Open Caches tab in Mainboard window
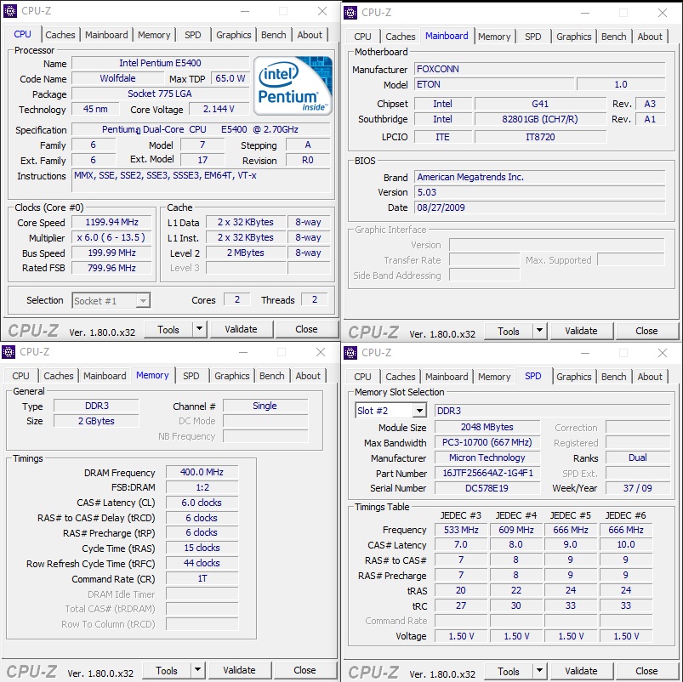The width and height of the screenshot is (683, 682). tap(401, 37)
